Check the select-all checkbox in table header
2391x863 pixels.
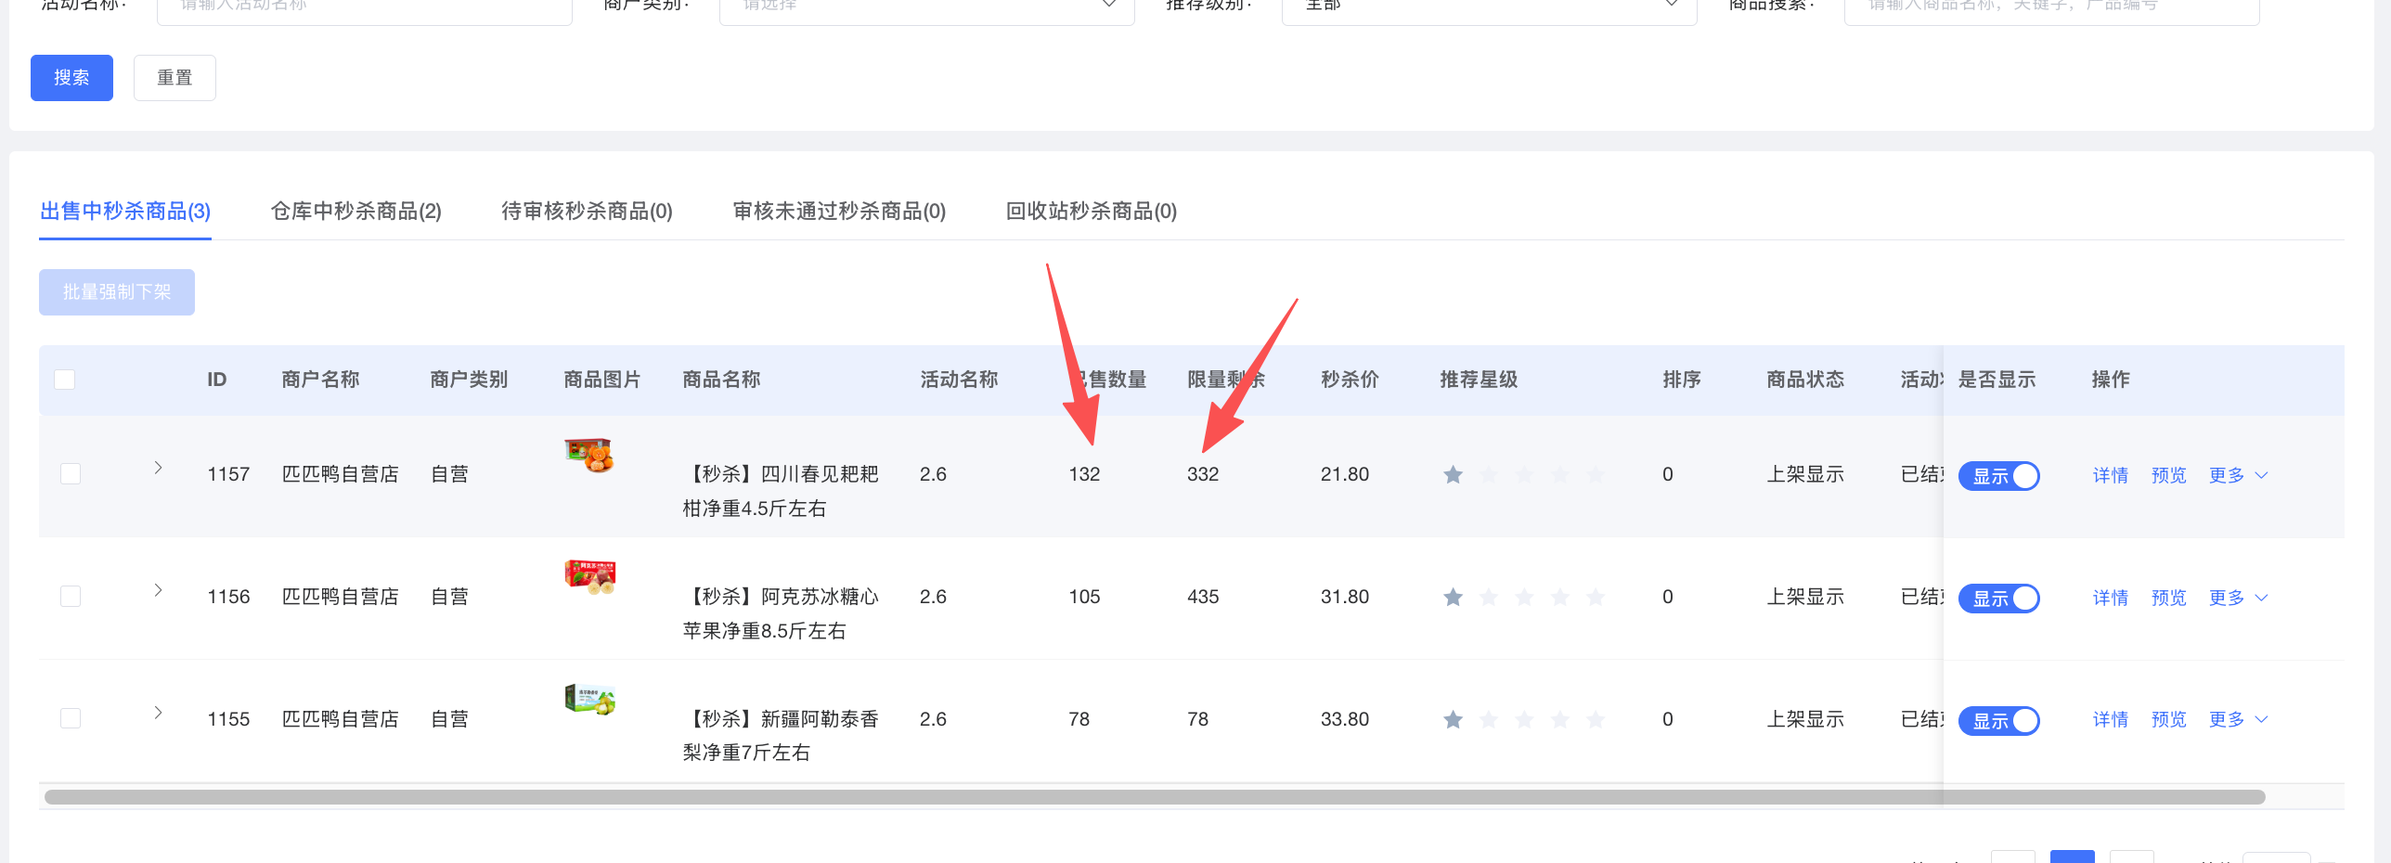(65, 380)
